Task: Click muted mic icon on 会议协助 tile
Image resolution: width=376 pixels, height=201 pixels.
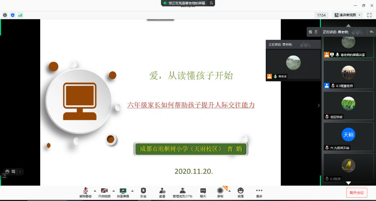Action: coord(327,117)
